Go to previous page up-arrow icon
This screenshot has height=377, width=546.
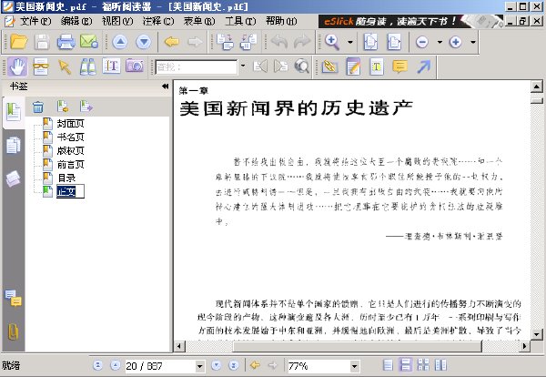coord(120,42)
